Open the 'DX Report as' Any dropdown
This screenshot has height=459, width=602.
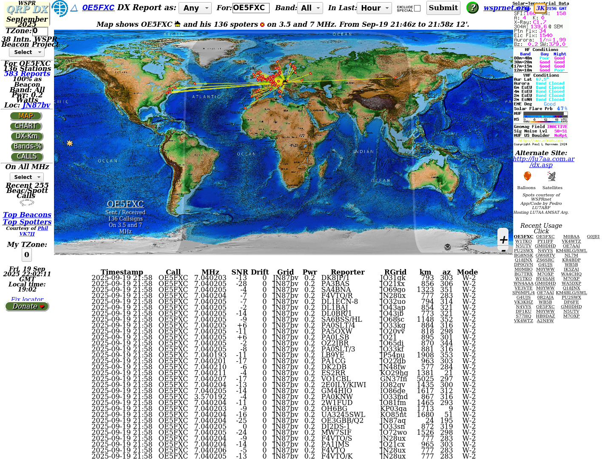click(x=195, y=8)
